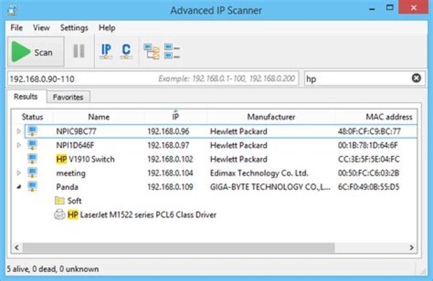Click the horizontal scrollbar right arrow
This screenshot has height=281, width=433.
(x=412, y=247)
